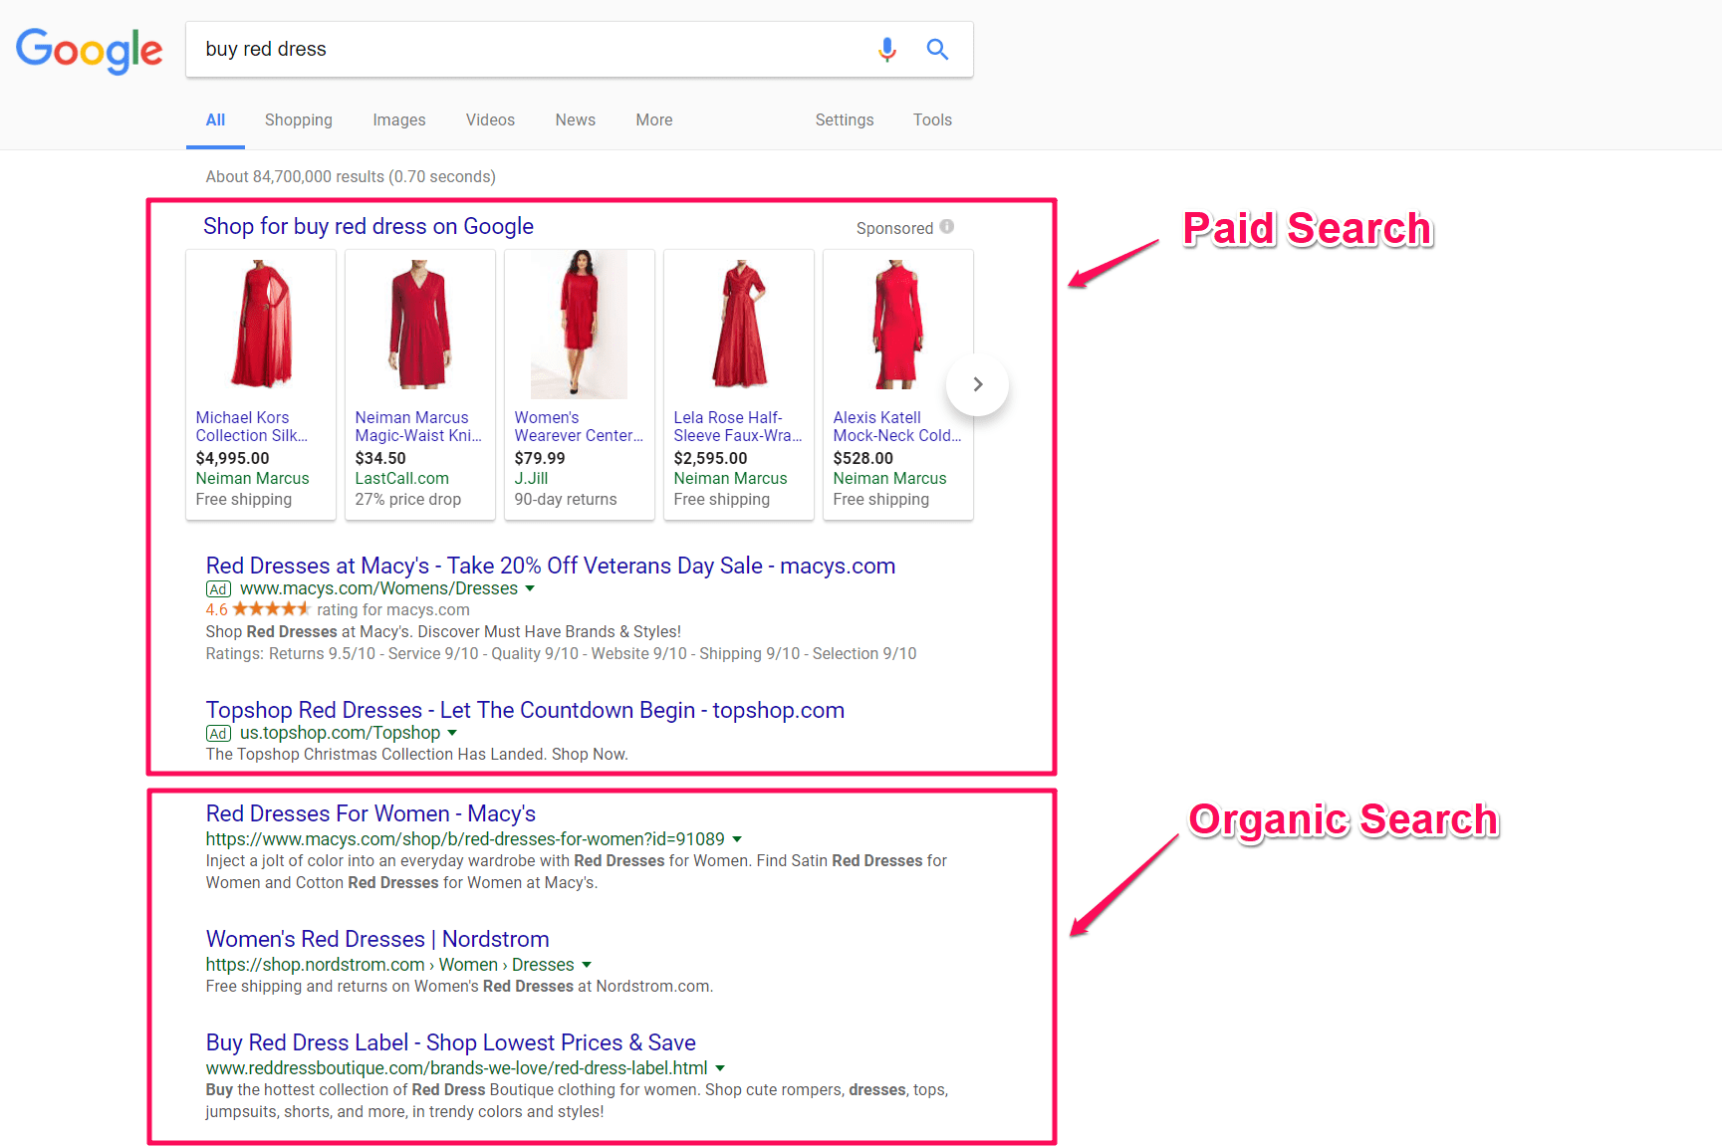The image size is (1722, 1146).
Task: Click the Sponsored info icon
Action: pyautogui.click(x=947, y=227)
